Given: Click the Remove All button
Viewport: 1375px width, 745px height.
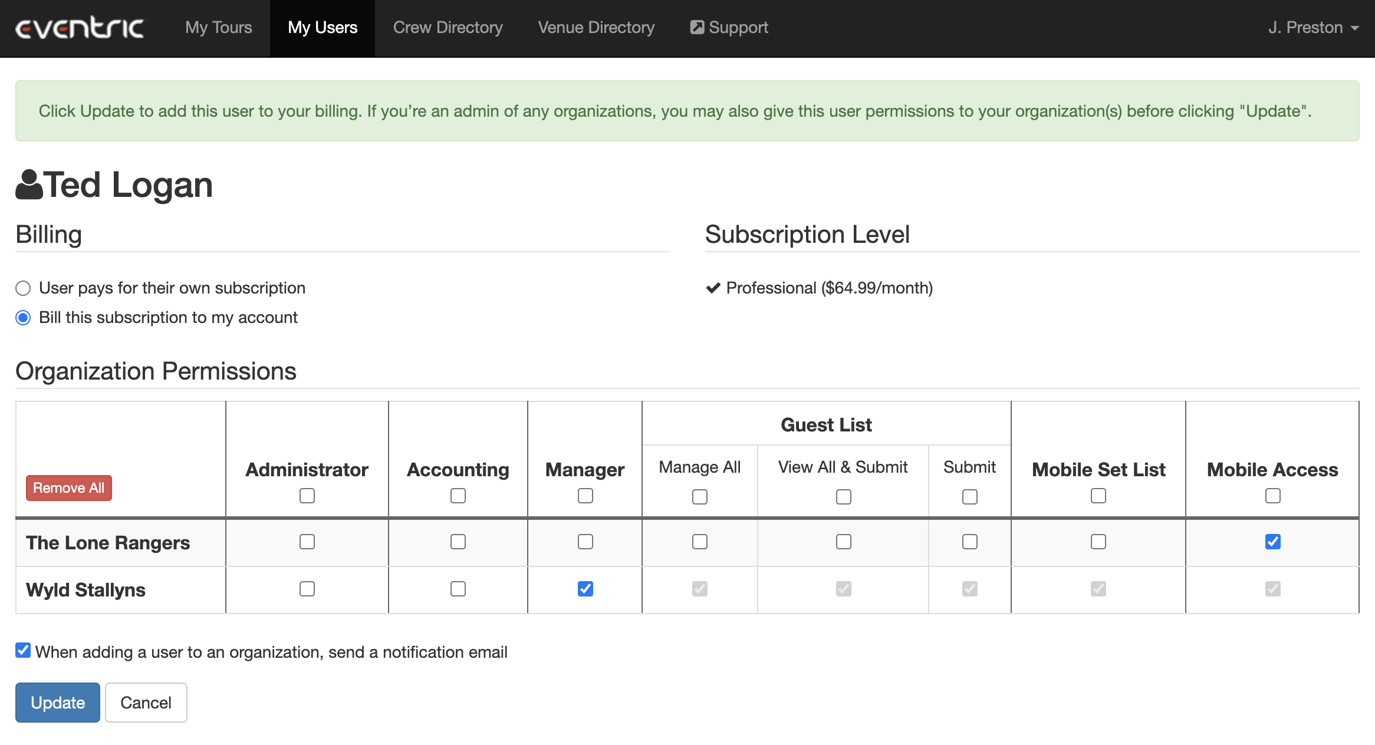Looking at the screenshot, I should 68,488.
